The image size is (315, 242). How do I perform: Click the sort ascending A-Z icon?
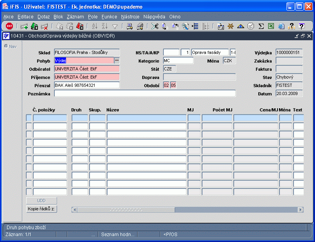click(95, 26)
